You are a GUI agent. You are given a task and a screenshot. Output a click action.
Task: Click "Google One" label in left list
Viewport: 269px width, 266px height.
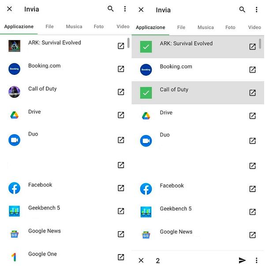click(x=42, y=254)
